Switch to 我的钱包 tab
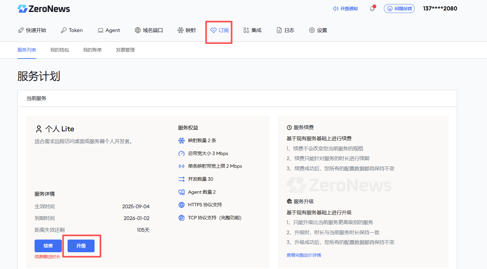This screenshot has width=487, height=269. pos(59,50)
